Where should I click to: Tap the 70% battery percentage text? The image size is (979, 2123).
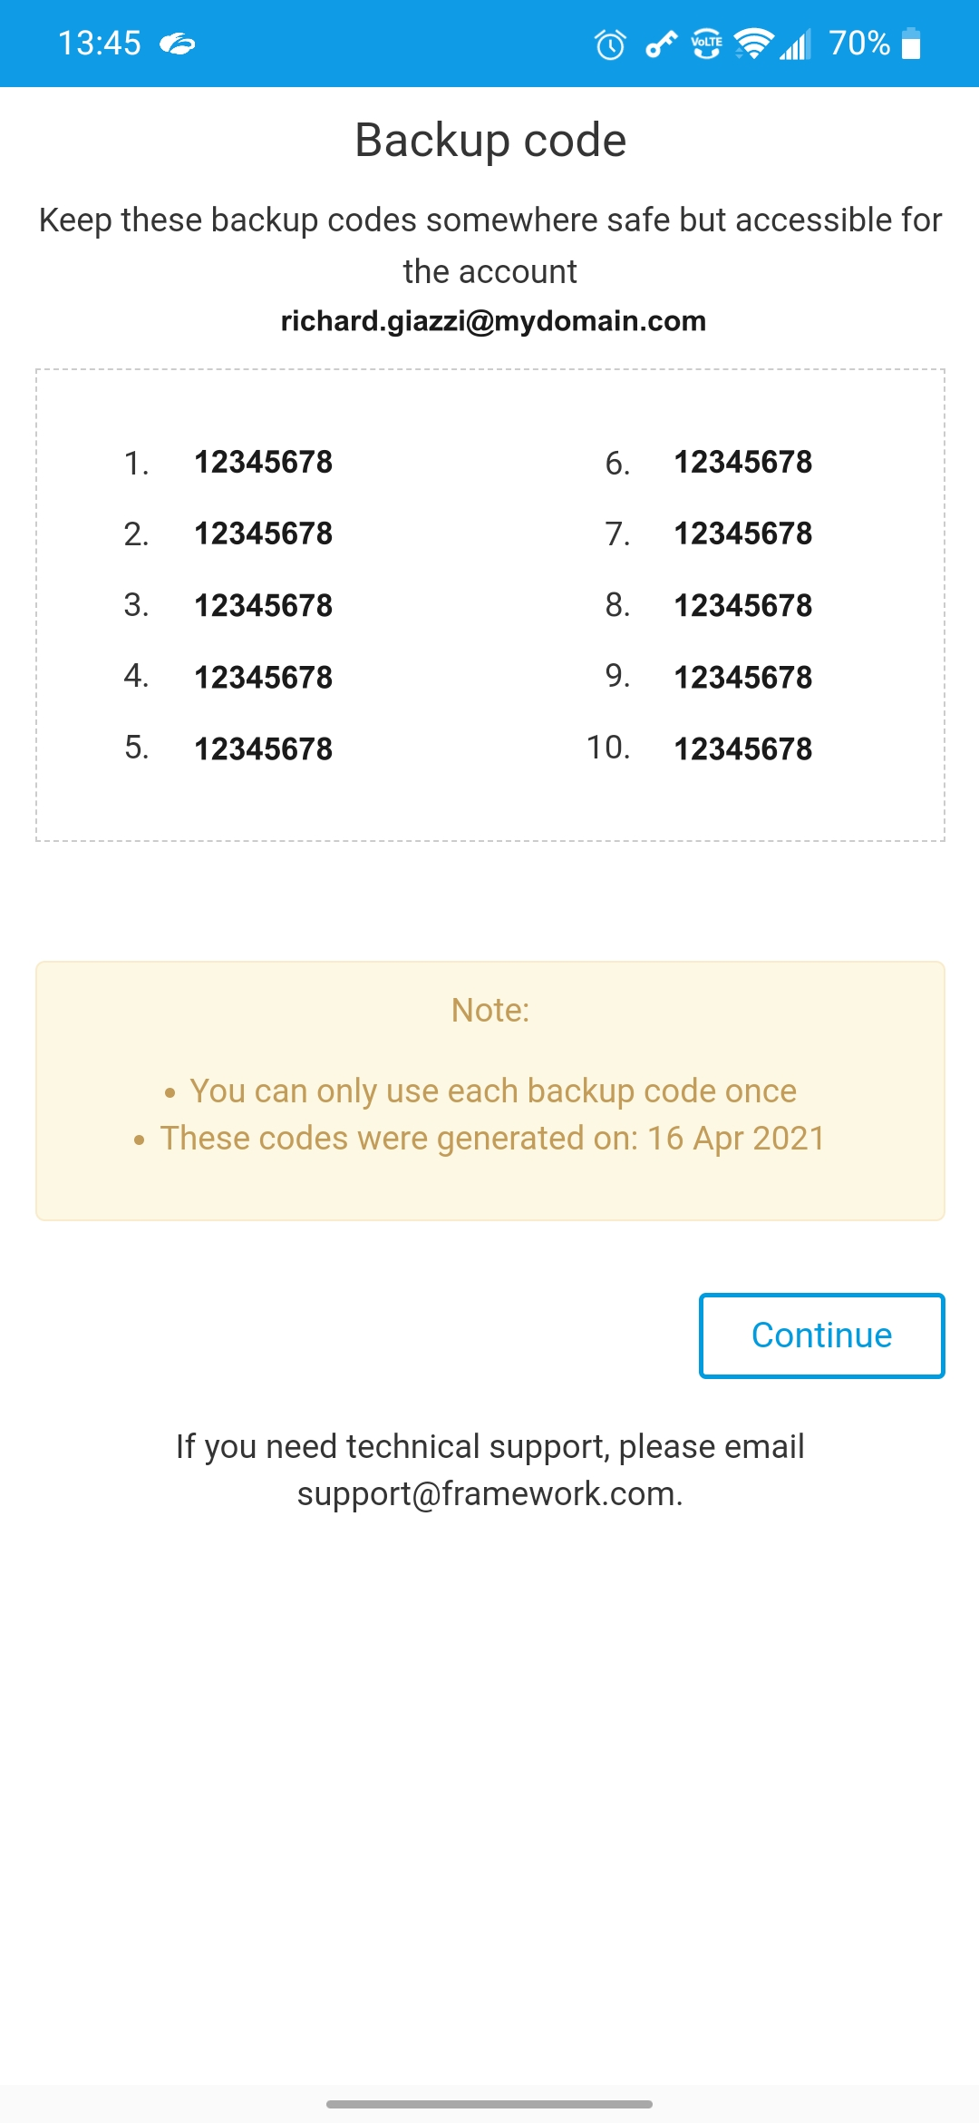click(858, 44)
